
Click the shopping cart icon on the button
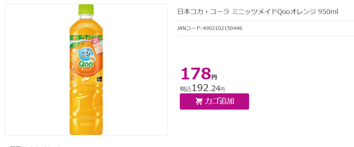[199, 101]
